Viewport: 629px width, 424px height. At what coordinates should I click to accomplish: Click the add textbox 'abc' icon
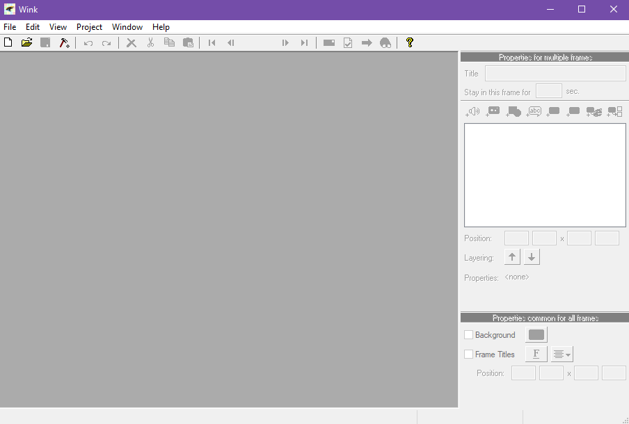click(534, 111)
